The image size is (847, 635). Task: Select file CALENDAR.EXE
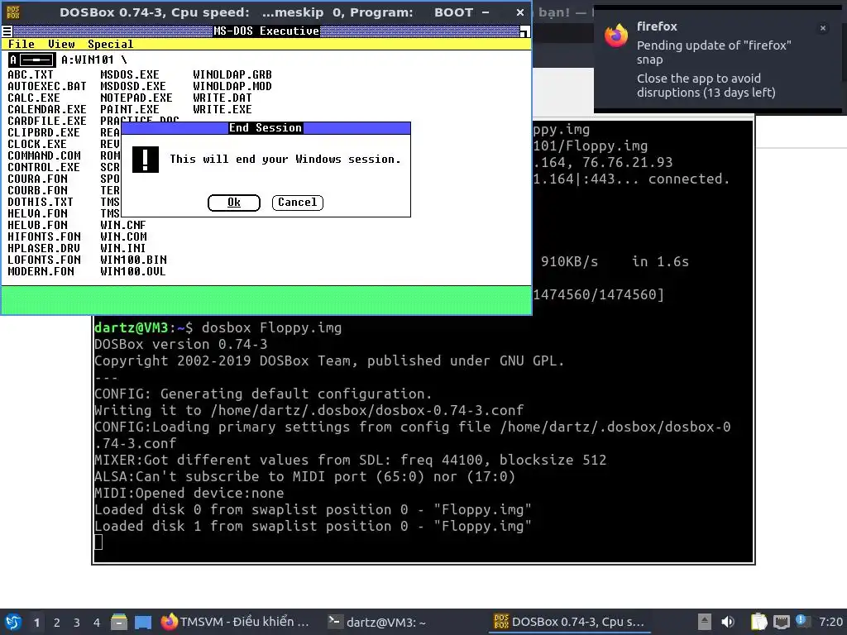[47, 110]
